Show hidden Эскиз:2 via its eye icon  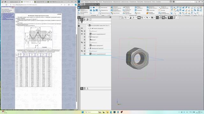pos(82,42)
